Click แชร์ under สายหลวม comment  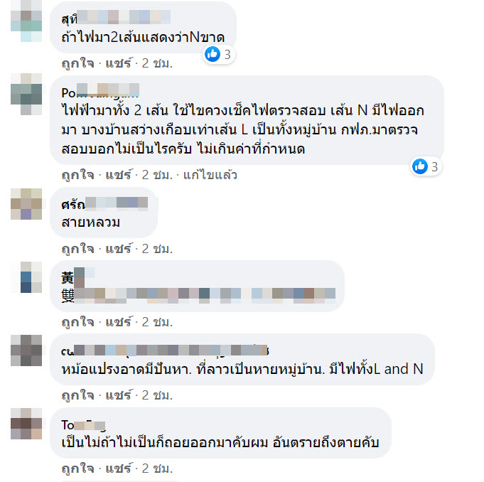[119, 249]
